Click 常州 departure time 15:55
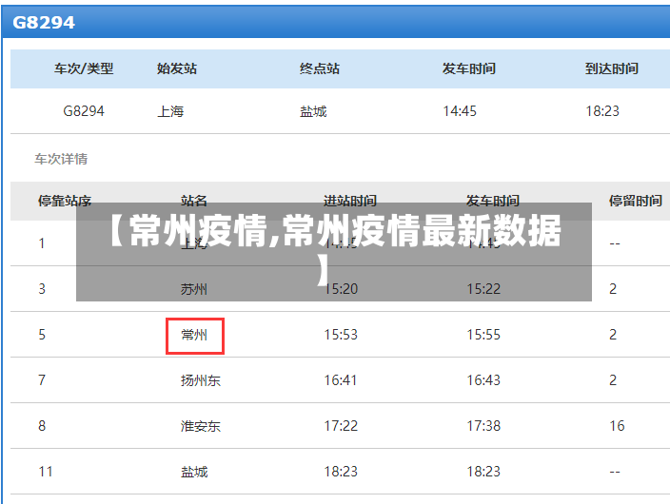This screenshot has width=670, height=504. tap(483, 335)
